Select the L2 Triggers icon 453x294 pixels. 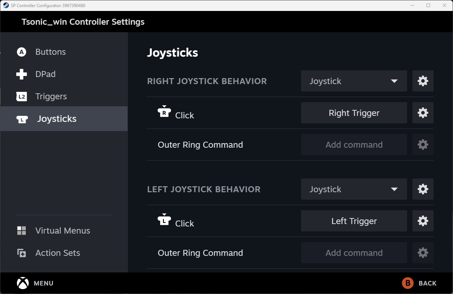click(x=21, y=96)
